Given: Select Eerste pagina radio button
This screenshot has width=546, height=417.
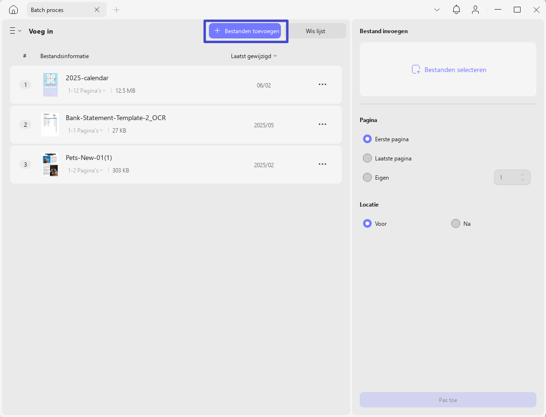Looking at the screenshot, I should 367,139.
